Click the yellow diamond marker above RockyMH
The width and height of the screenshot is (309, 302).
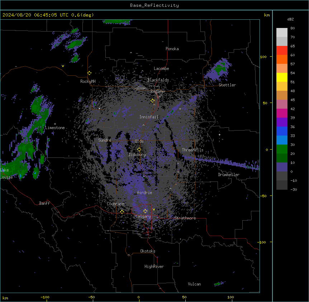tap(90, 73)
